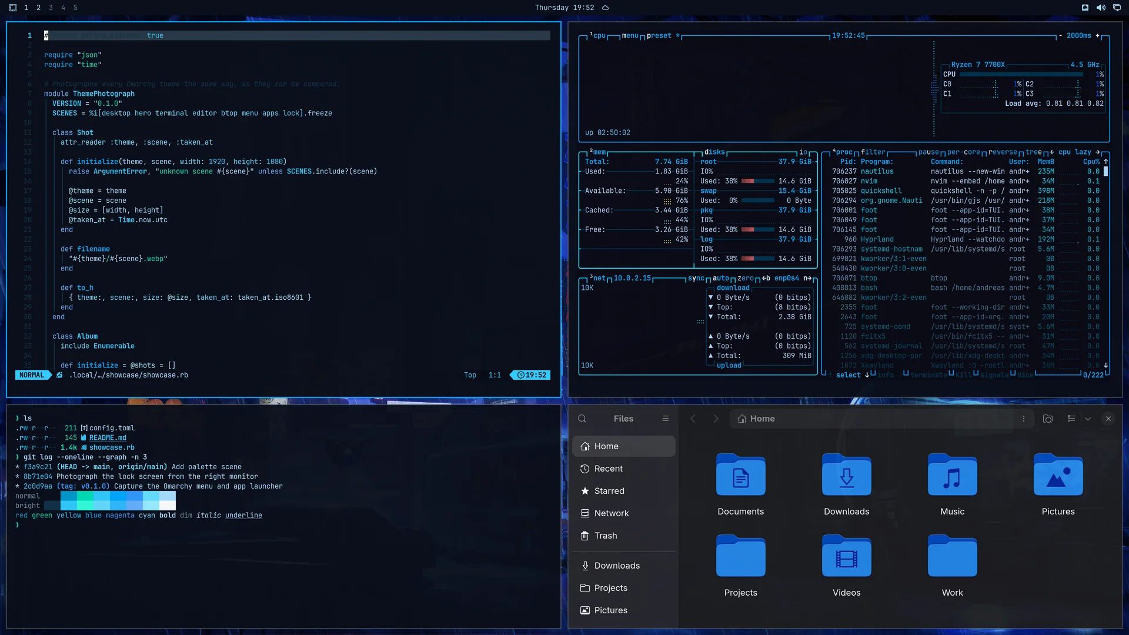Open btop menu option
Viewport: 1129px width, 635px height.
pos(630,36)
